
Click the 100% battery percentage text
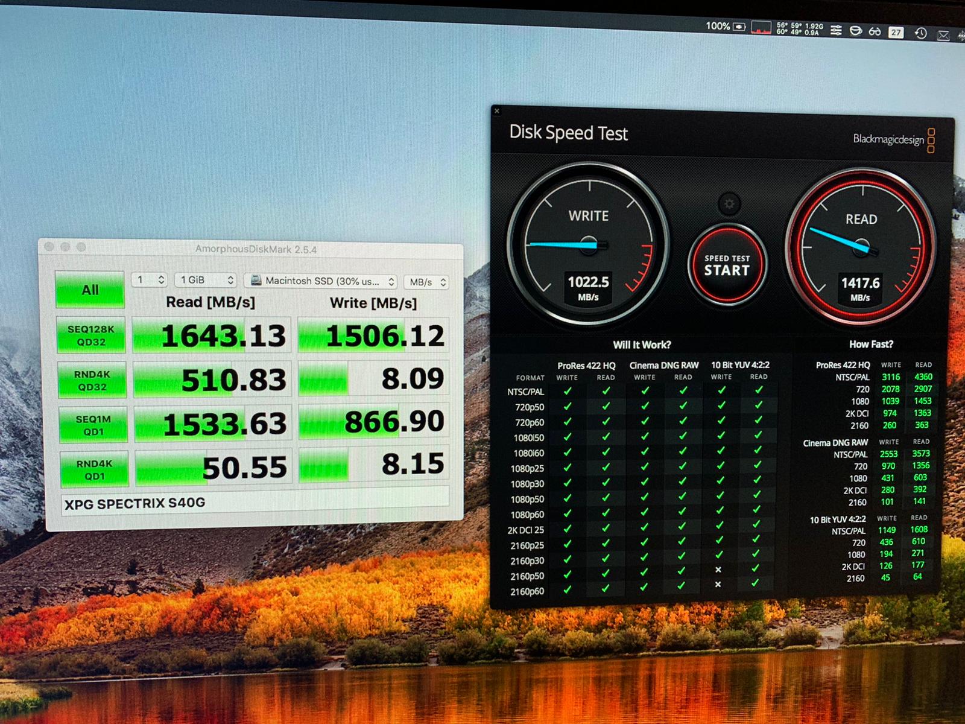tap(718, 26)
